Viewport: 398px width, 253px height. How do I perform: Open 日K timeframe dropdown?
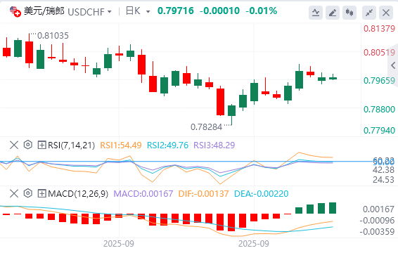pyautogui.click(x=138, y=11)
